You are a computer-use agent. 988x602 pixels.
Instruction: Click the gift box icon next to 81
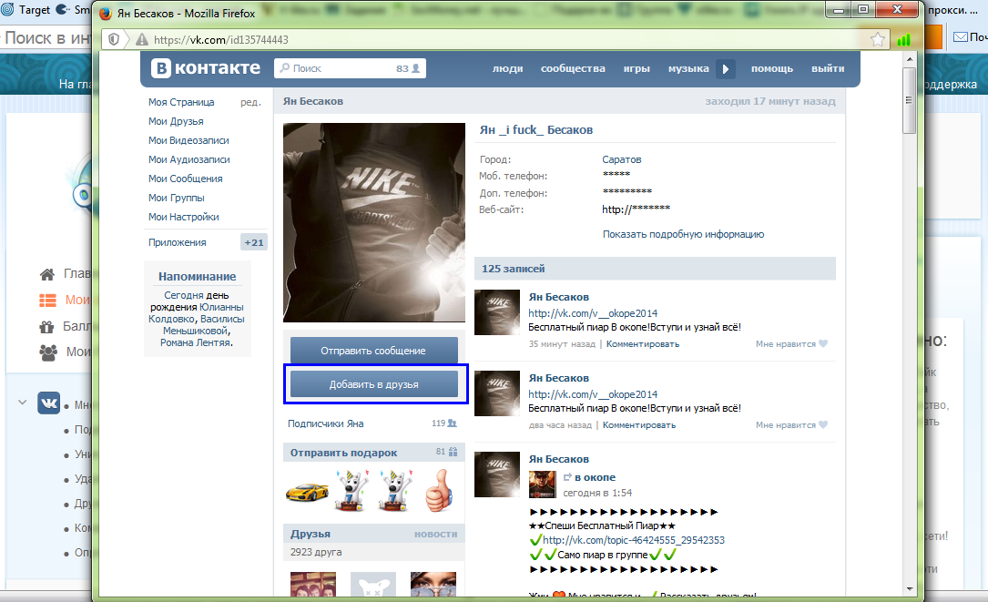453,452
